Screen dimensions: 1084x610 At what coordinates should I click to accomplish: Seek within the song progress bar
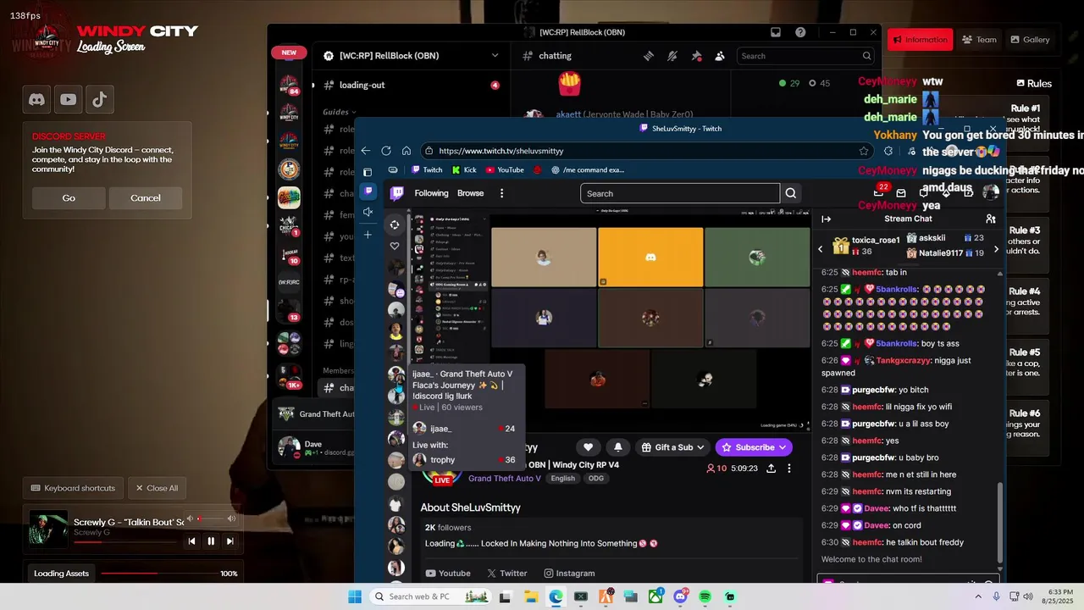[x=124, y=541]
